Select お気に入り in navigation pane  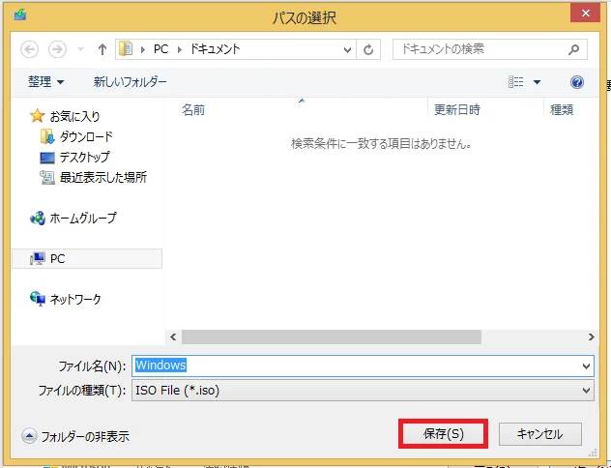click(74, 116)
